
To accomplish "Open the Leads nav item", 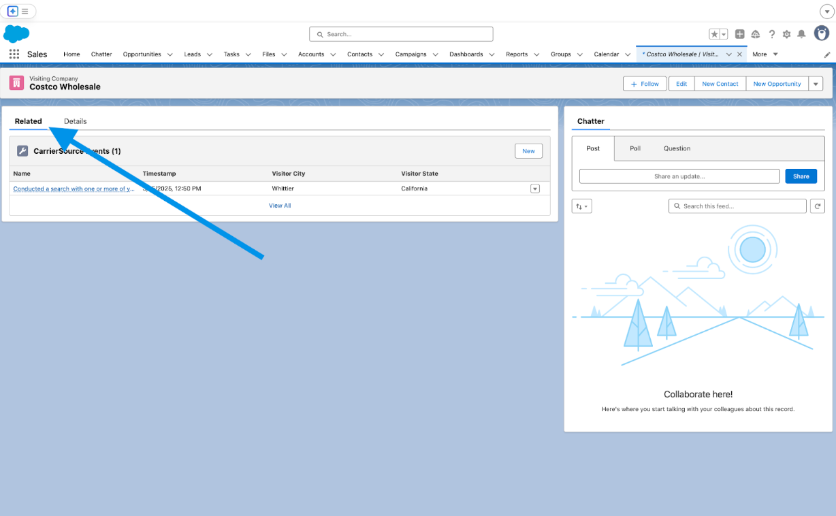I will [x=193, y=54].
